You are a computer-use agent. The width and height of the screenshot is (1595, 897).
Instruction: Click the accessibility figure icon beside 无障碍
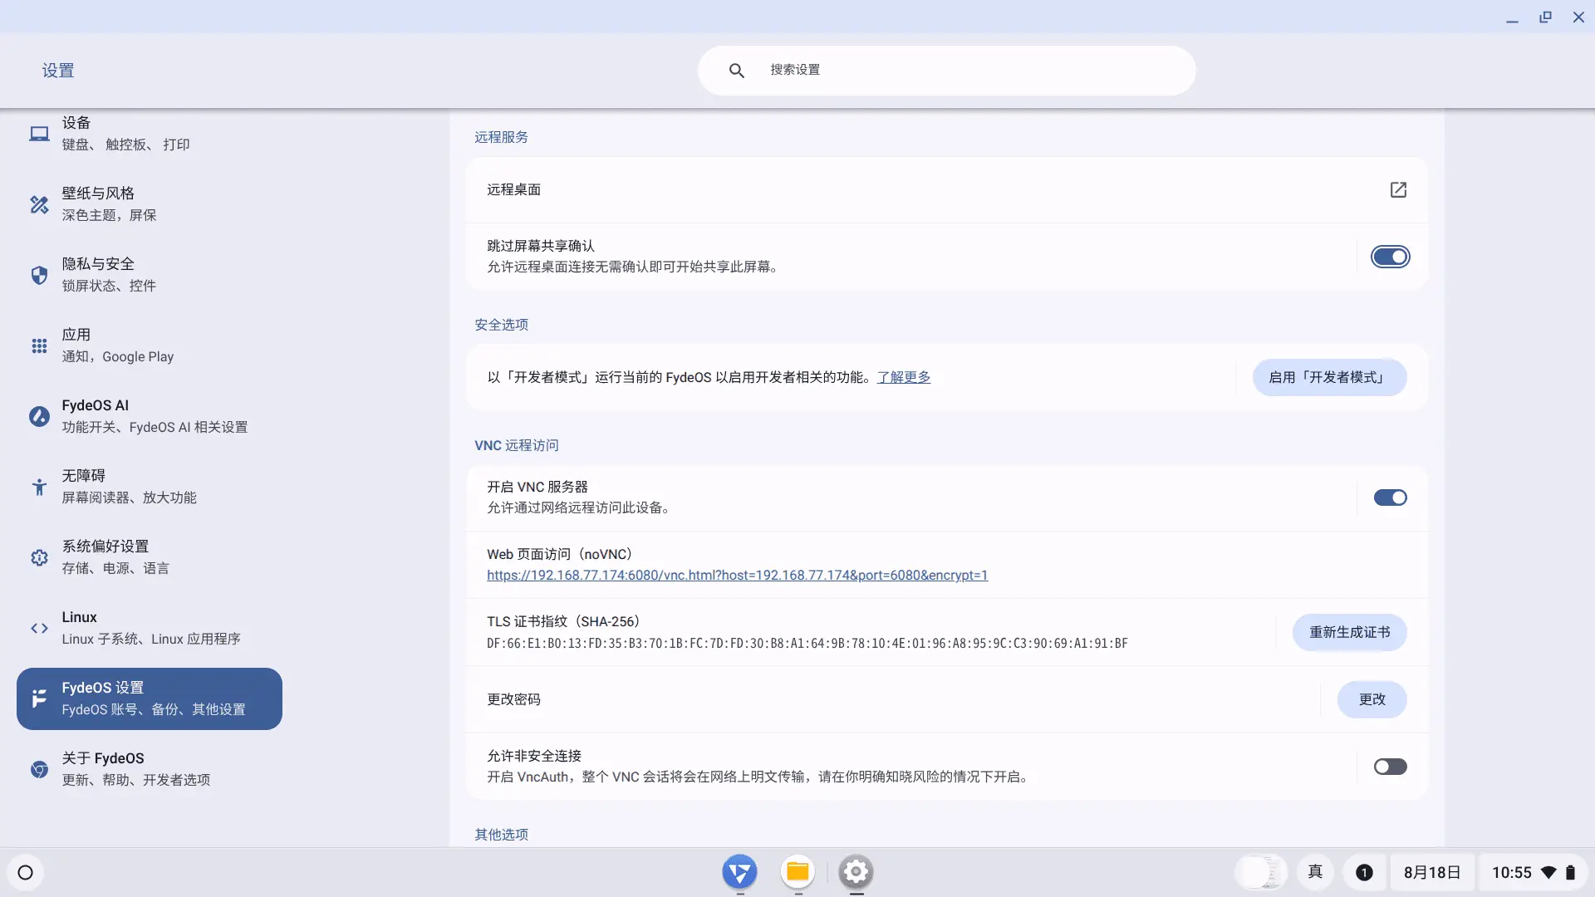coord(39,487)
